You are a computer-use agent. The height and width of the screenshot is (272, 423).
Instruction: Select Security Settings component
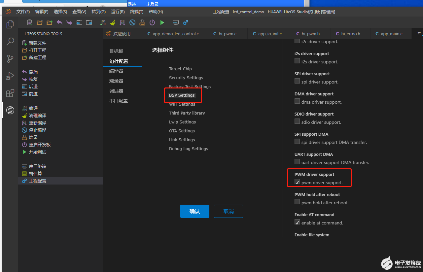point(186,78)
